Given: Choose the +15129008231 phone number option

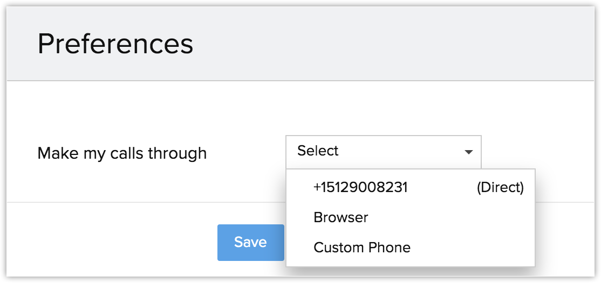Looking at the screenshot, I should tap(360, 187).
